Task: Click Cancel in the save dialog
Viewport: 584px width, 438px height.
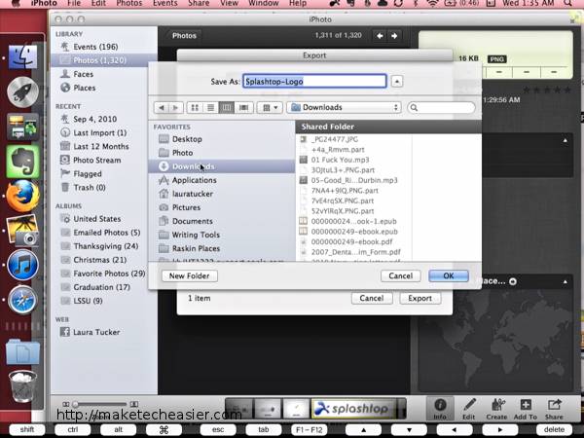Action: (401, 276)
